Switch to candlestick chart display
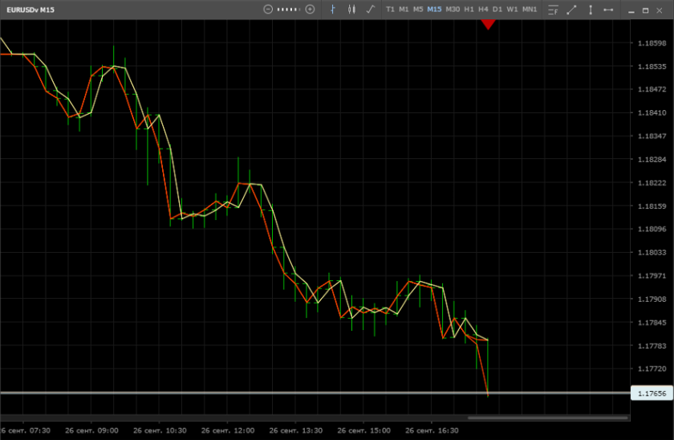 click(351, 10)
